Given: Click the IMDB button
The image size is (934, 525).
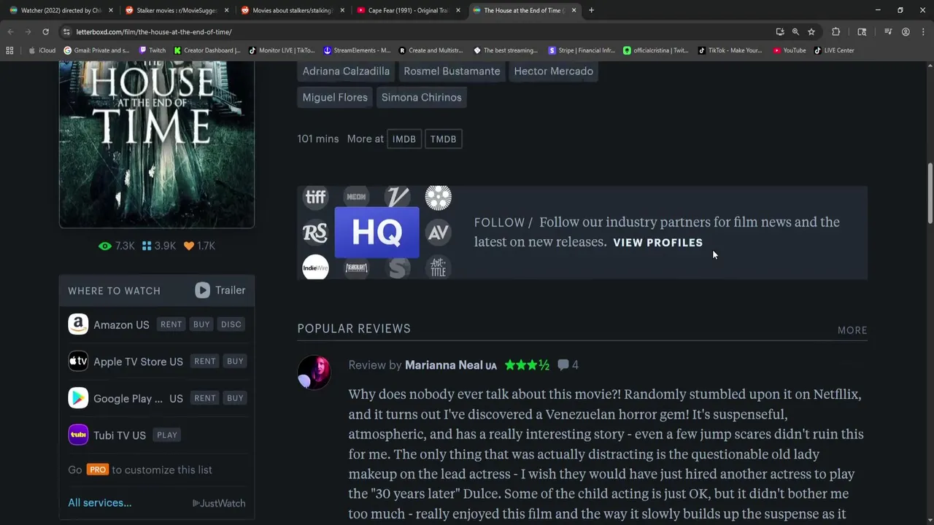Looking at the screenshot, I should point(404,139).
